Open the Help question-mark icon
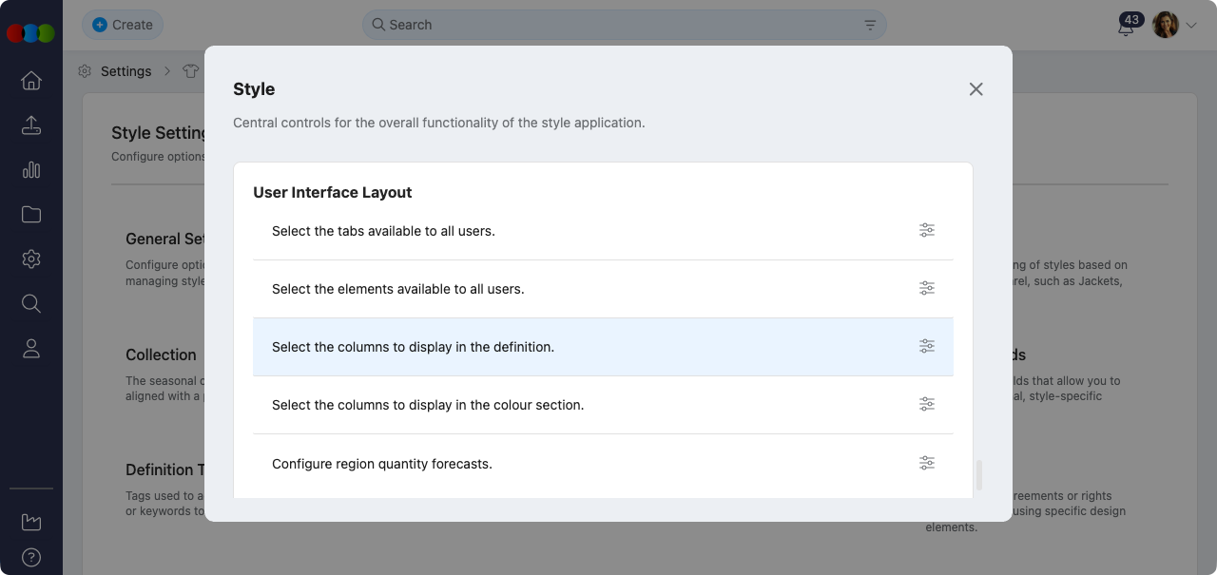This screenshot has height=575, width=1217. point(30,557)
